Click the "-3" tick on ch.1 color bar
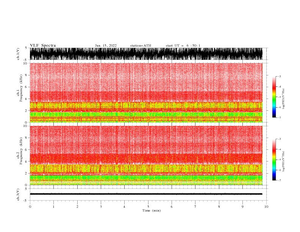The image size is (300, 232). pyautogui.click(x=279, y=76)
